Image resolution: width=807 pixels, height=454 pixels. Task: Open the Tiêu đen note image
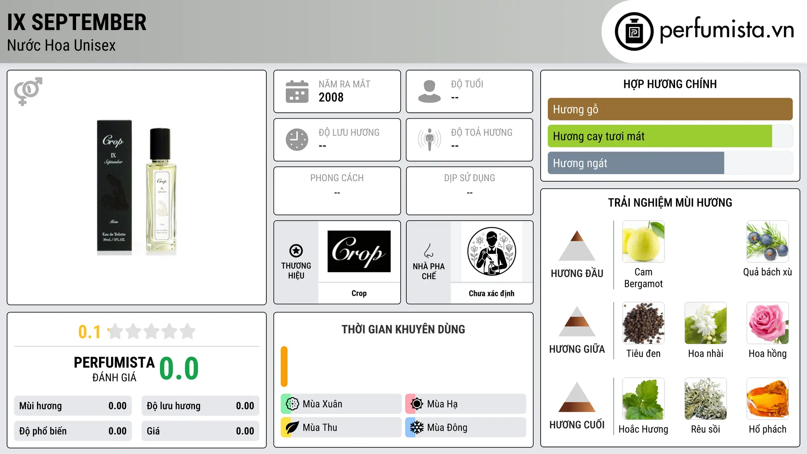643,323
